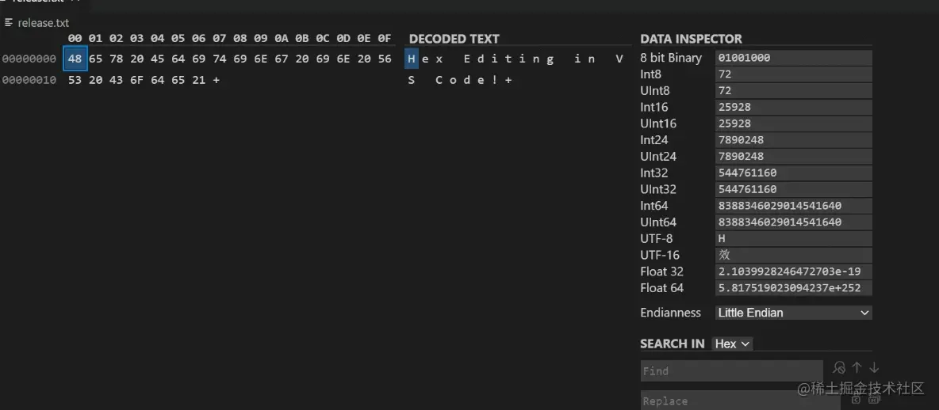The width and height of the screenshot is (939, 410).
Task: Select hex byte 56 at row end
Action: pos(385,59)
